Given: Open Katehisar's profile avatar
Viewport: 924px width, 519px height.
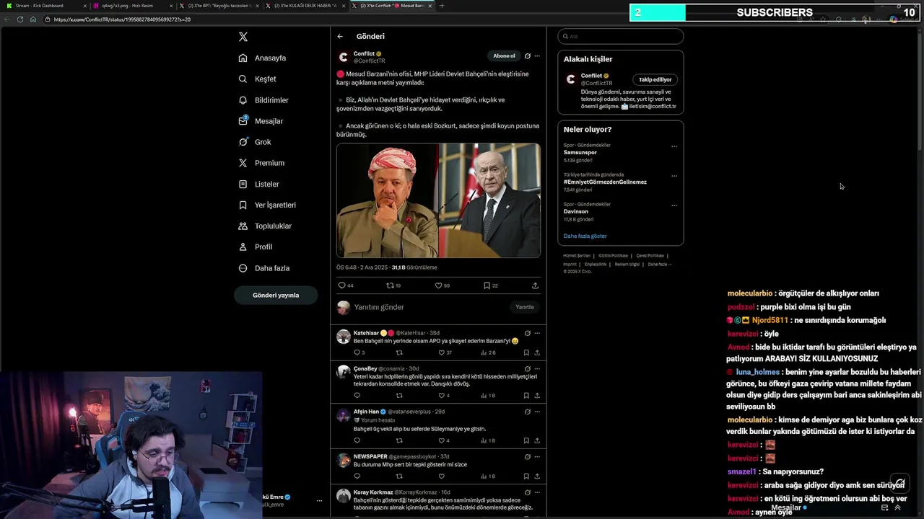Looking at the screenshot, I should coord(344,336).
